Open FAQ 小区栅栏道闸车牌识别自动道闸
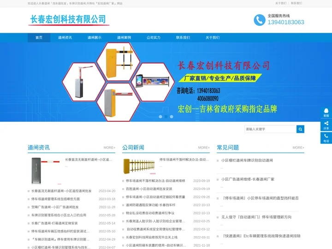The image size is (332, 249). [247, 160]
